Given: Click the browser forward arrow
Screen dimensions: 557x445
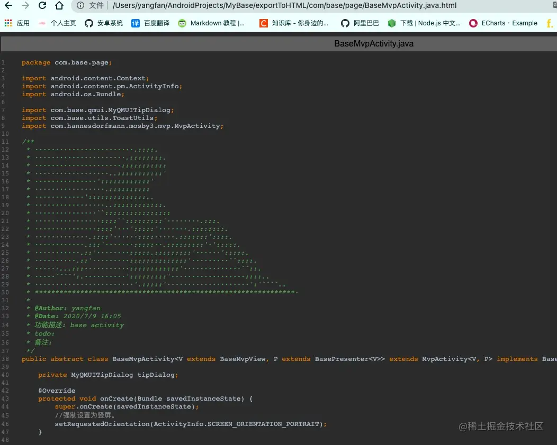Looking at the screenshot, I should tap(25, 5).
